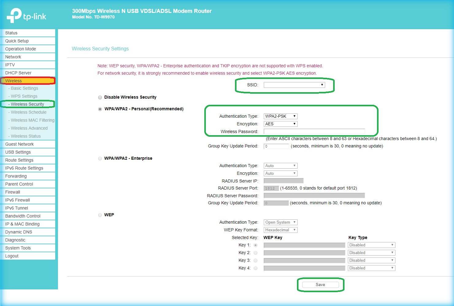Click the Wireless Password input field
Image resolution: width=454 pixels, height=306 pixels.
[x=314, y=131]
